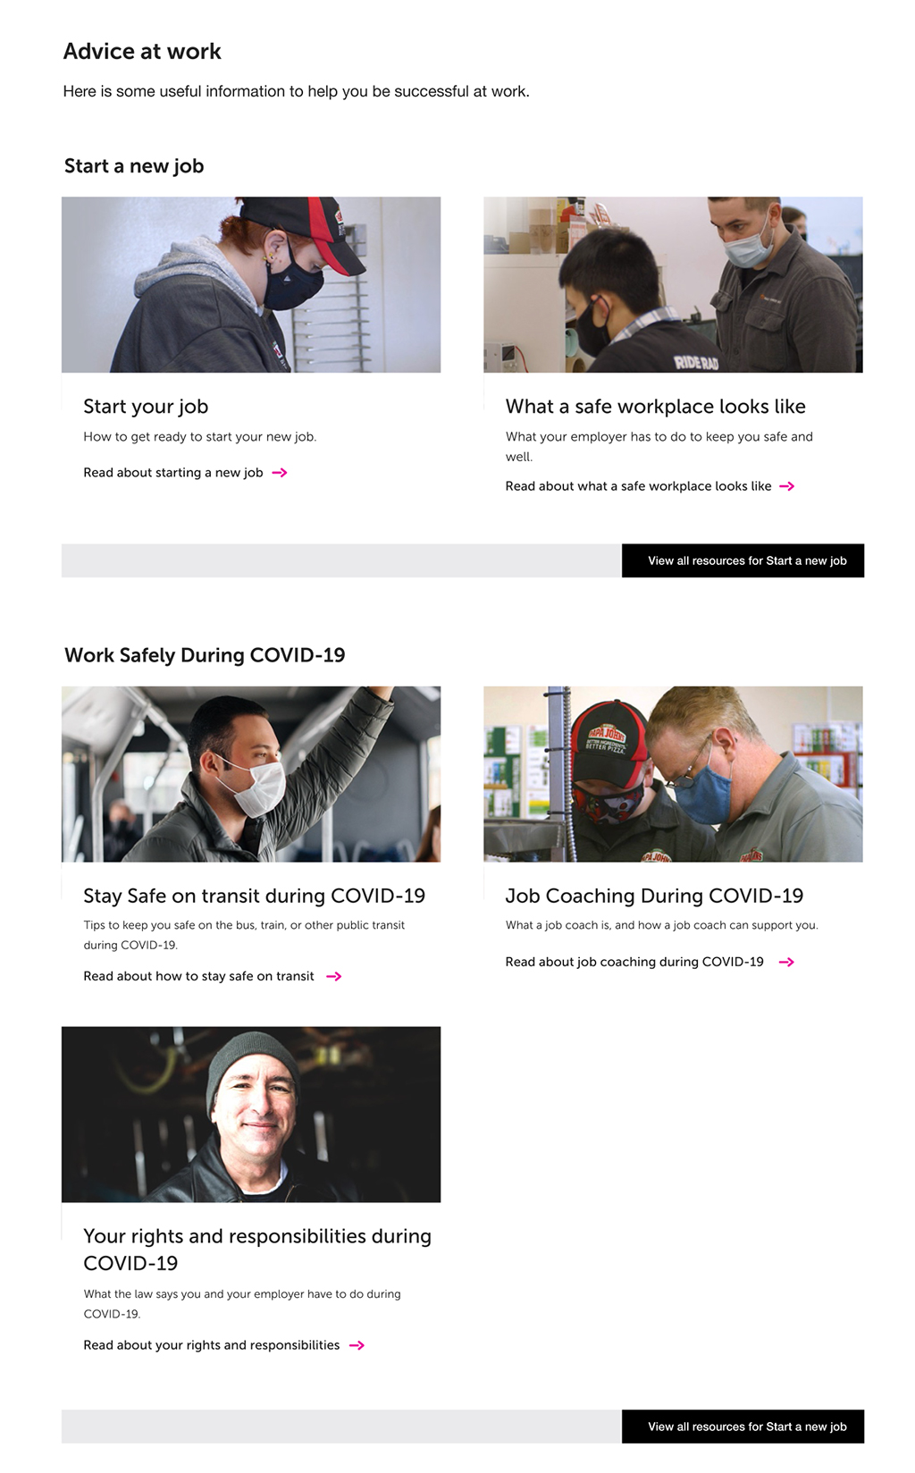Follow 'Read about how to stay safe on transit'

198,976
